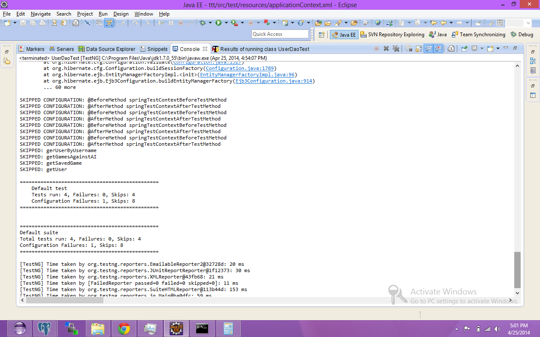540x337 pixels.
Task: Expand the Open Console dropdown arrow
Action: pos(498,49)
